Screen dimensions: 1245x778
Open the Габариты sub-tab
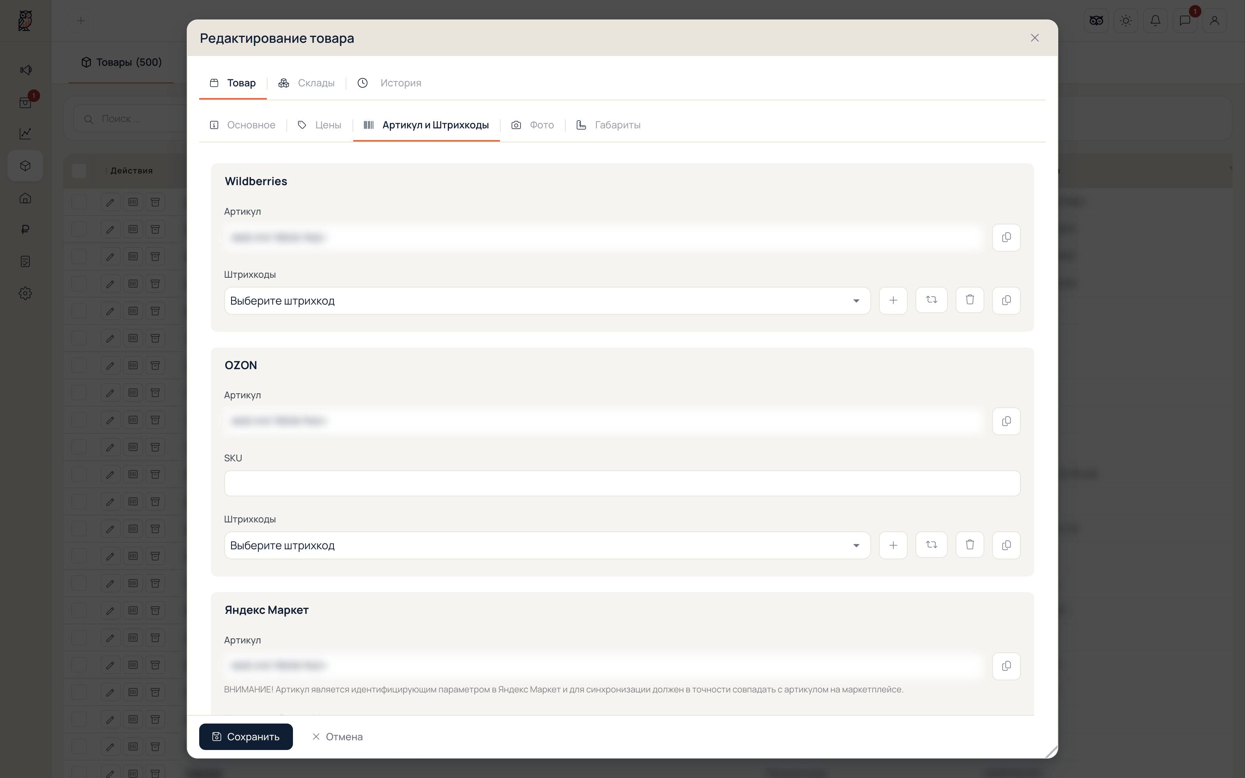coord(608,125)
